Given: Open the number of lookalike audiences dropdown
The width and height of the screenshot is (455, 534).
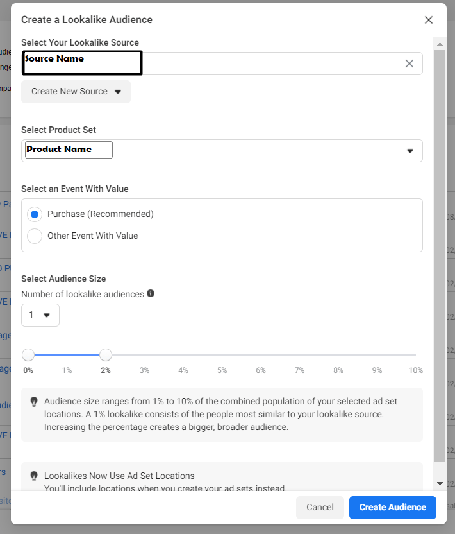Looking at the screenshot, I should (40, 315).
